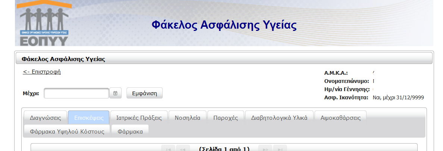Jump to last page of results
Image resolution: width=443 pixels, height=151 pixels.
pyautogui.click(x=280, y=149)
